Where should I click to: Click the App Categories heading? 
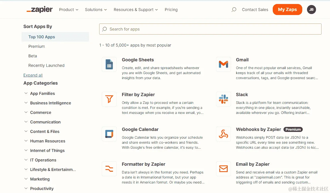(40, 83)
